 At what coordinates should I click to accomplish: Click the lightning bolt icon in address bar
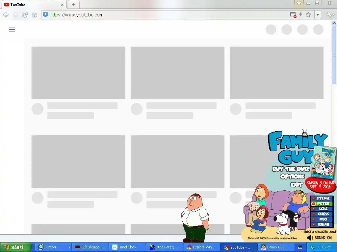coord(301,14)
